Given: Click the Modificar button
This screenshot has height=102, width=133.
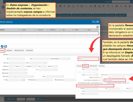Looking at the screenshot, I should pyautogui.click(x=11, y=99).
